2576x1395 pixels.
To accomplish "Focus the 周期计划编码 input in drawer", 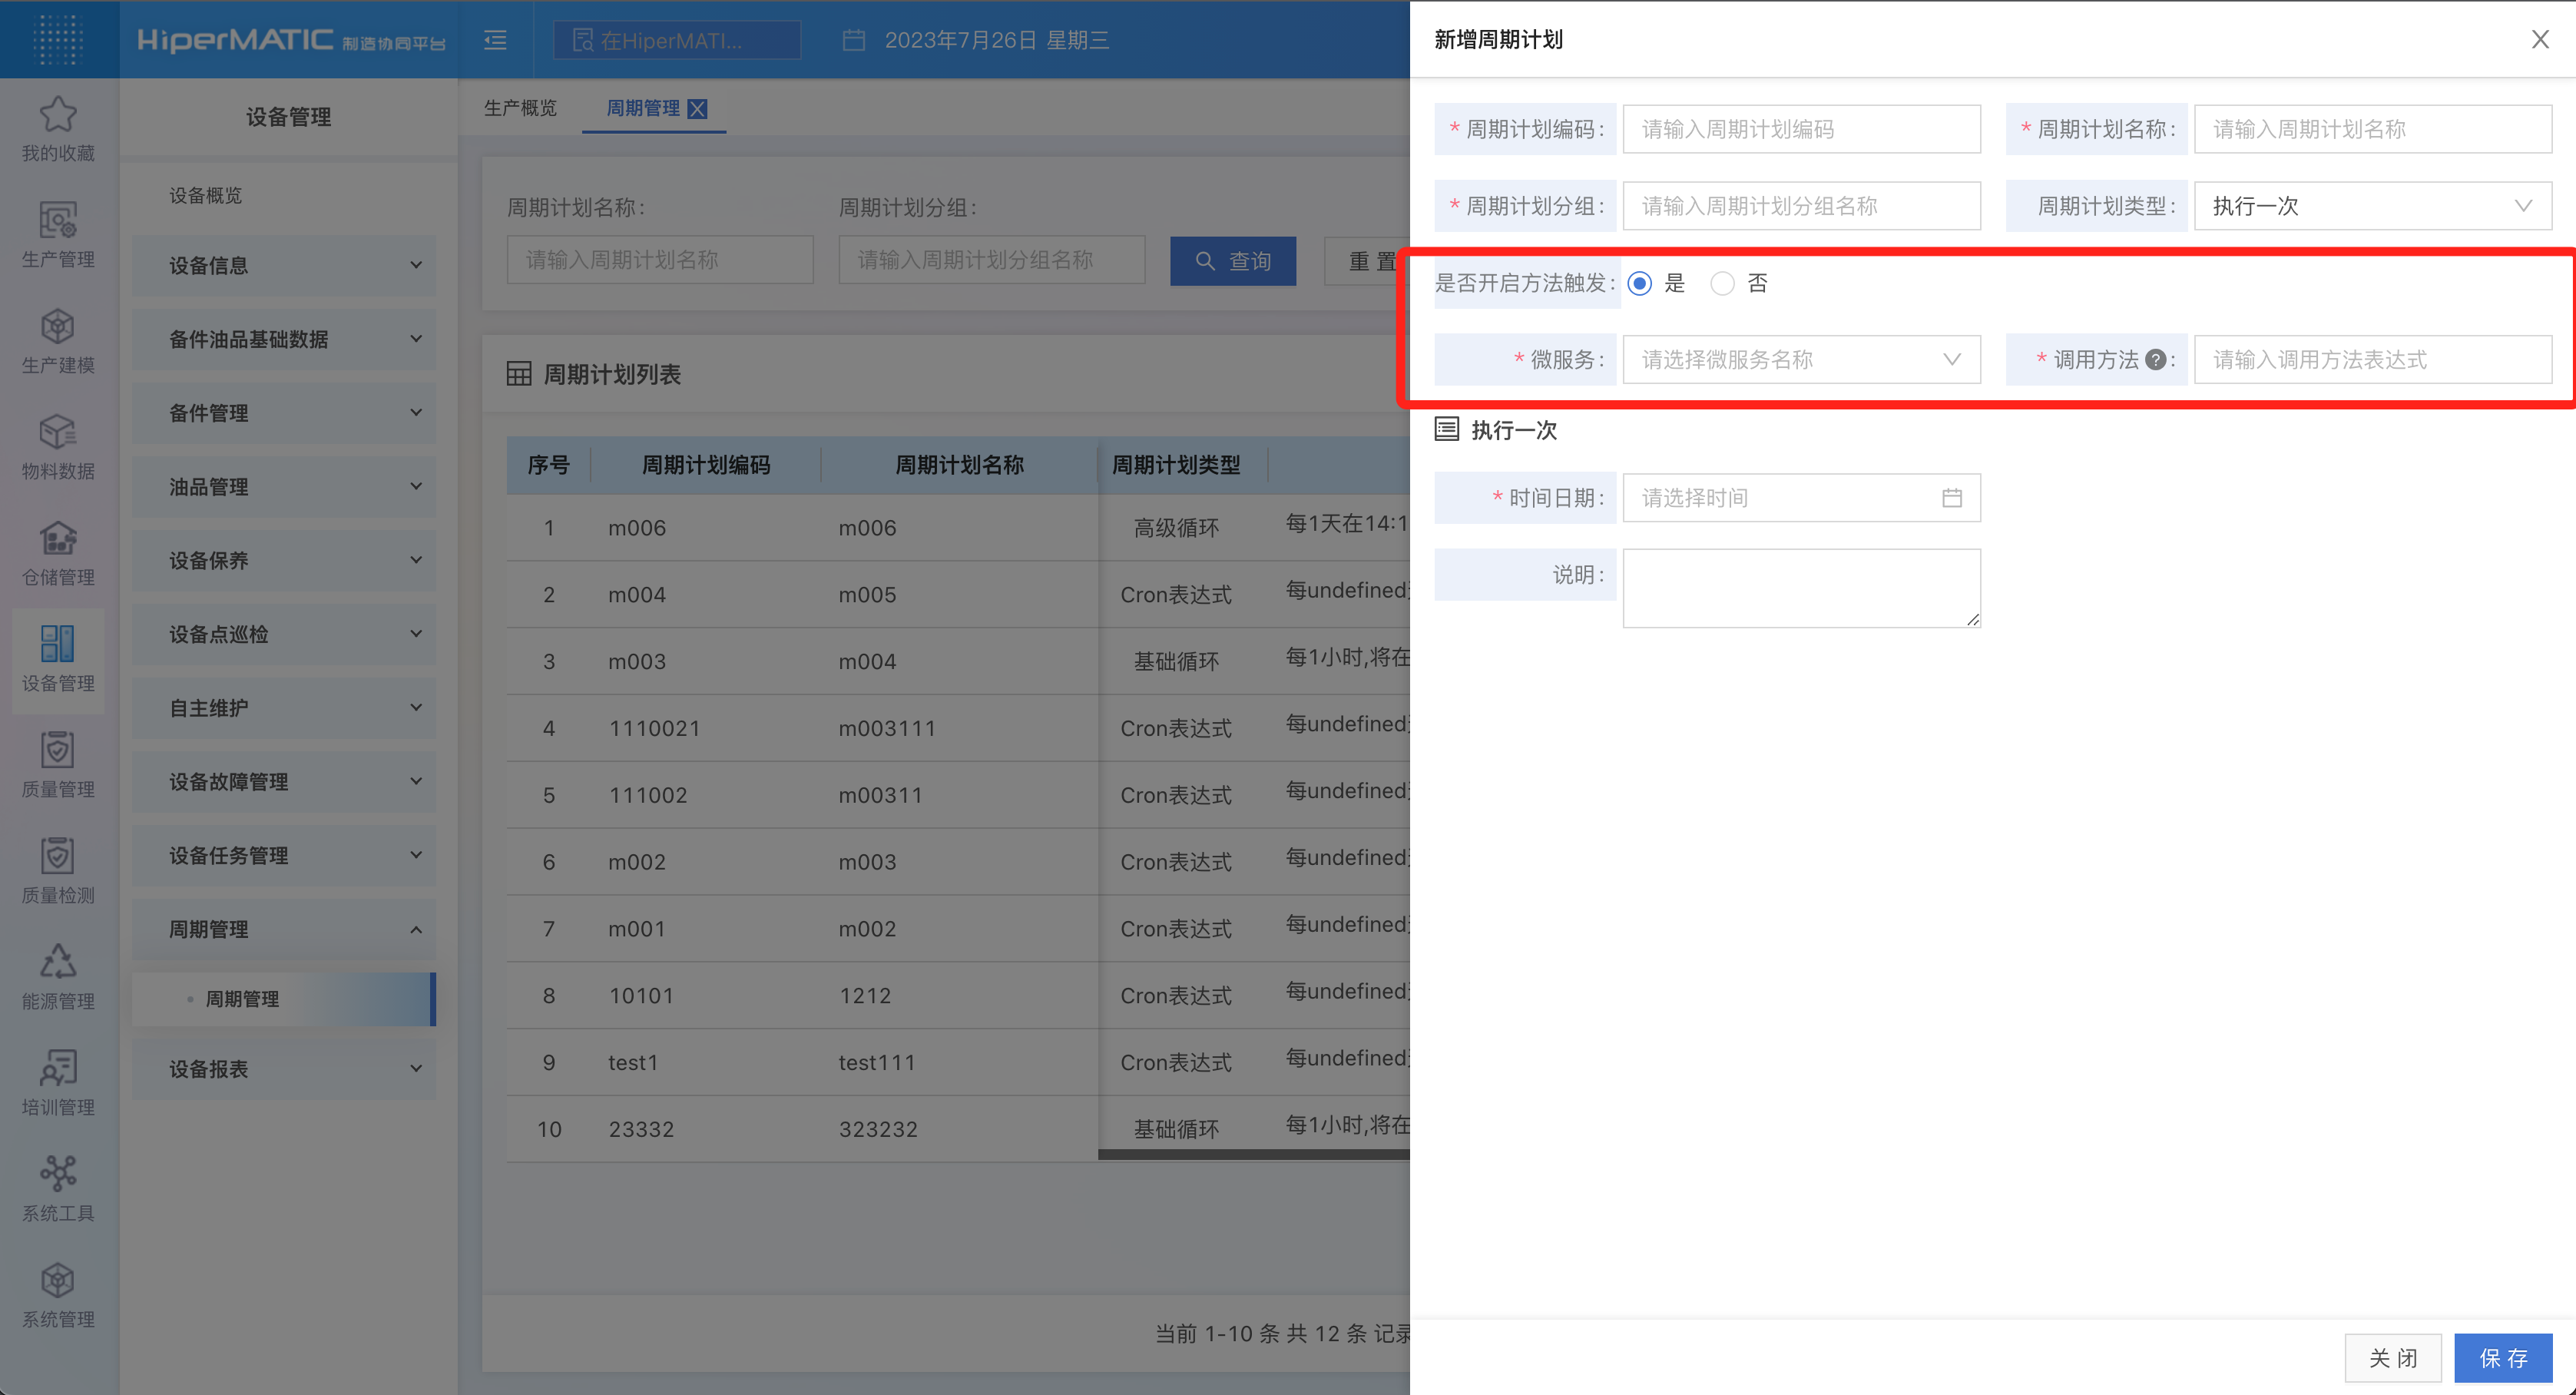I will [1801, 129].
